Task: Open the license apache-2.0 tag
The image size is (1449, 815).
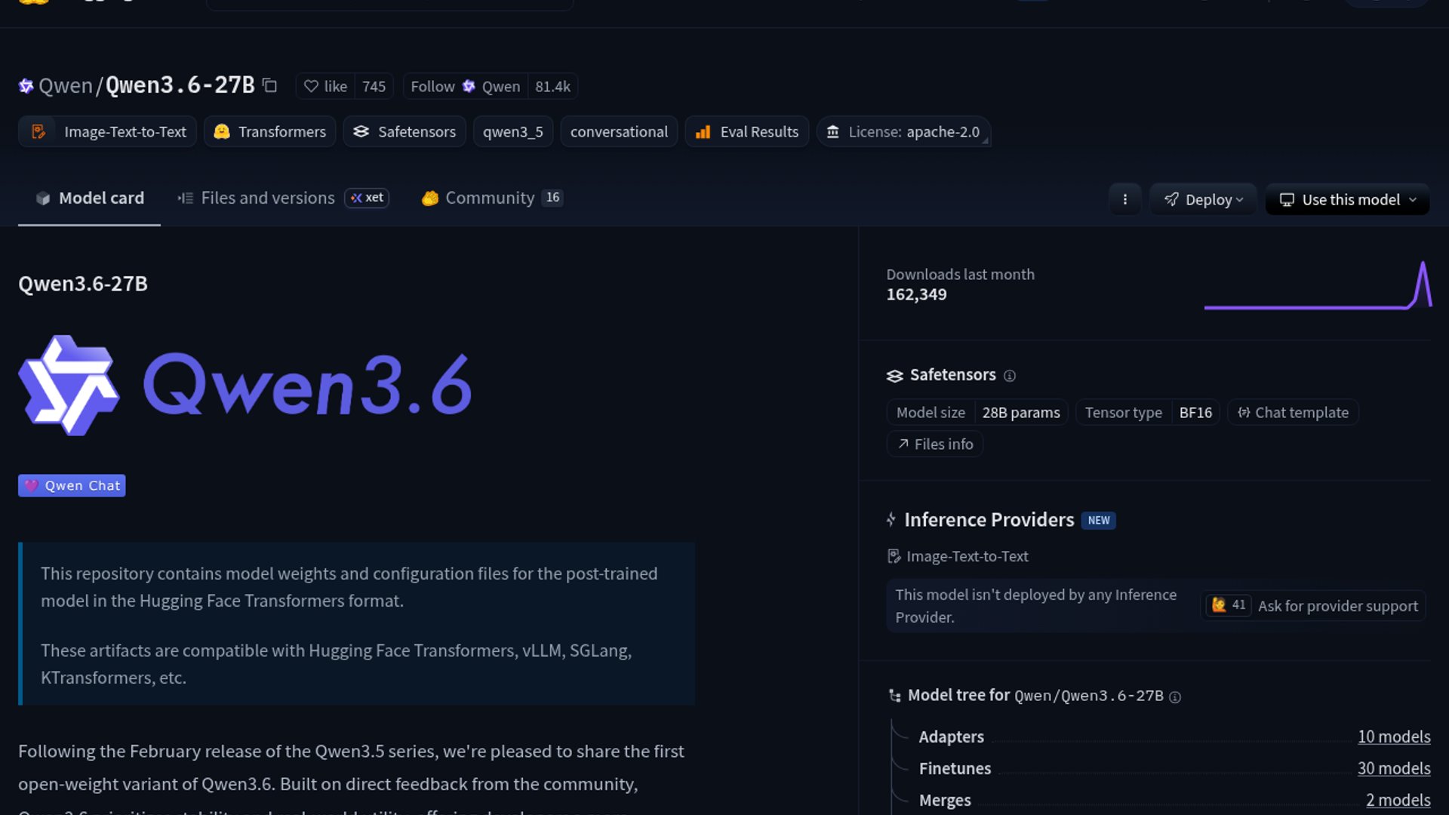Action: tap(903, 132)
